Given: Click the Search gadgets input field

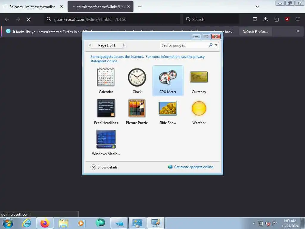Looking at the screenshot, I should coord(184,45).
